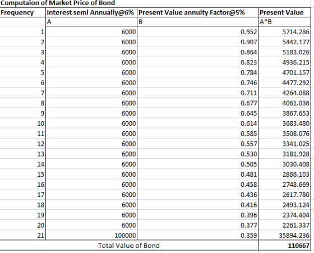Select the annuity factor cell 0.907
Viewport: 314px width, 253px height.
pyautogui.click(x=197, y=42)
